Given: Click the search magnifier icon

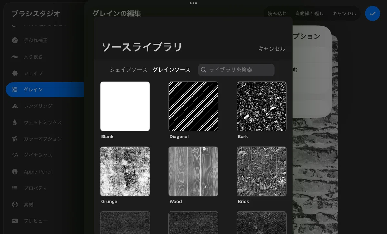Looking at the screenshot, I should click(203, 70).
